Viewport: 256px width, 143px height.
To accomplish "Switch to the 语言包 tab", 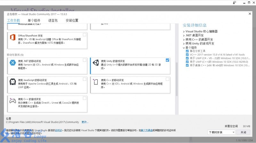I will [x=53, y=20].
